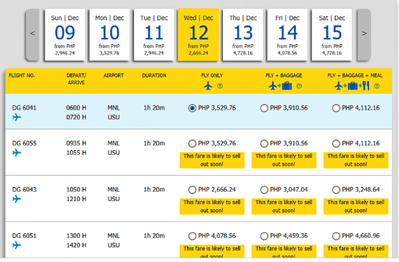Click the help icon beside Fly Only
The height and width of the screenshot is (262, 399).
click(220, 86)
